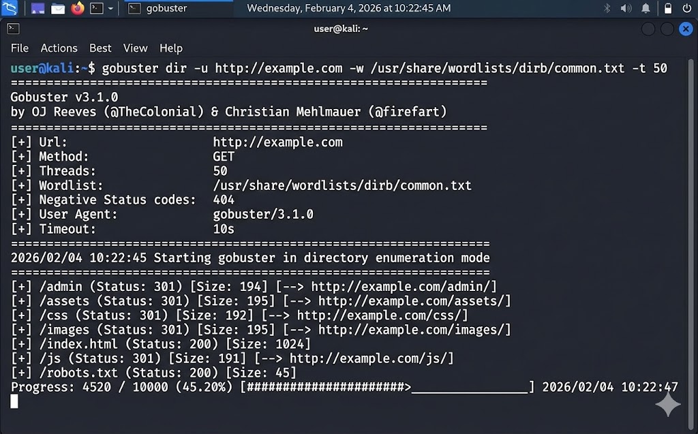The height and width of the screenshot is (434, 698).
Task: Click the Bluetooth tray icon
Action: (607, 9)
